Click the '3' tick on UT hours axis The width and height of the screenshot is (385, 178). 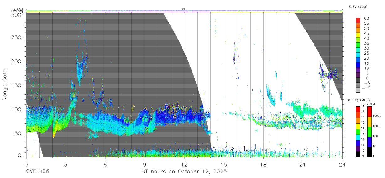click(x=66, y=165)
